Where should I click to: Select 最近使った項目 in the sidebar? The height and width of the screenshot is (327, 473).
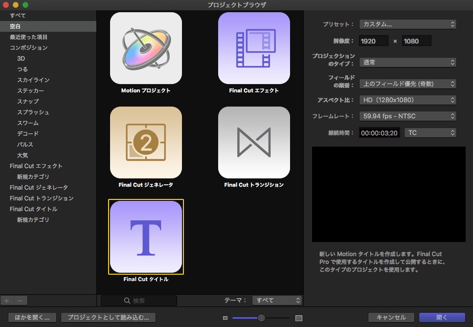click(x=29, y=37)
